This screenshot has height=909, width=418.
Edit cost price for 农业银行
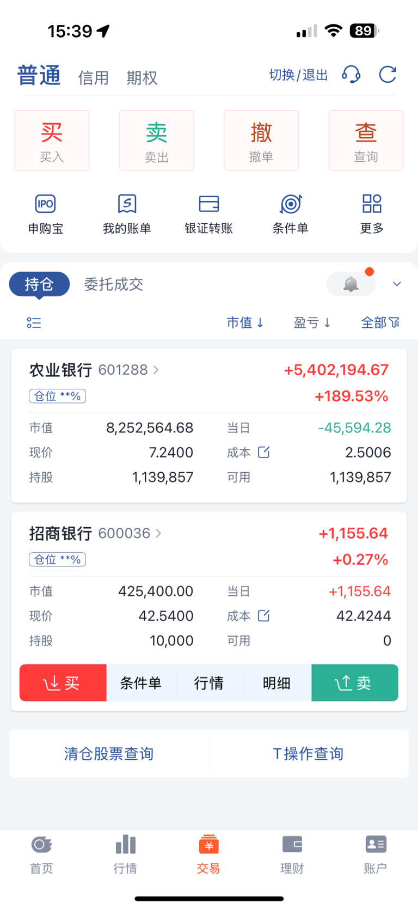click(263, 452)
